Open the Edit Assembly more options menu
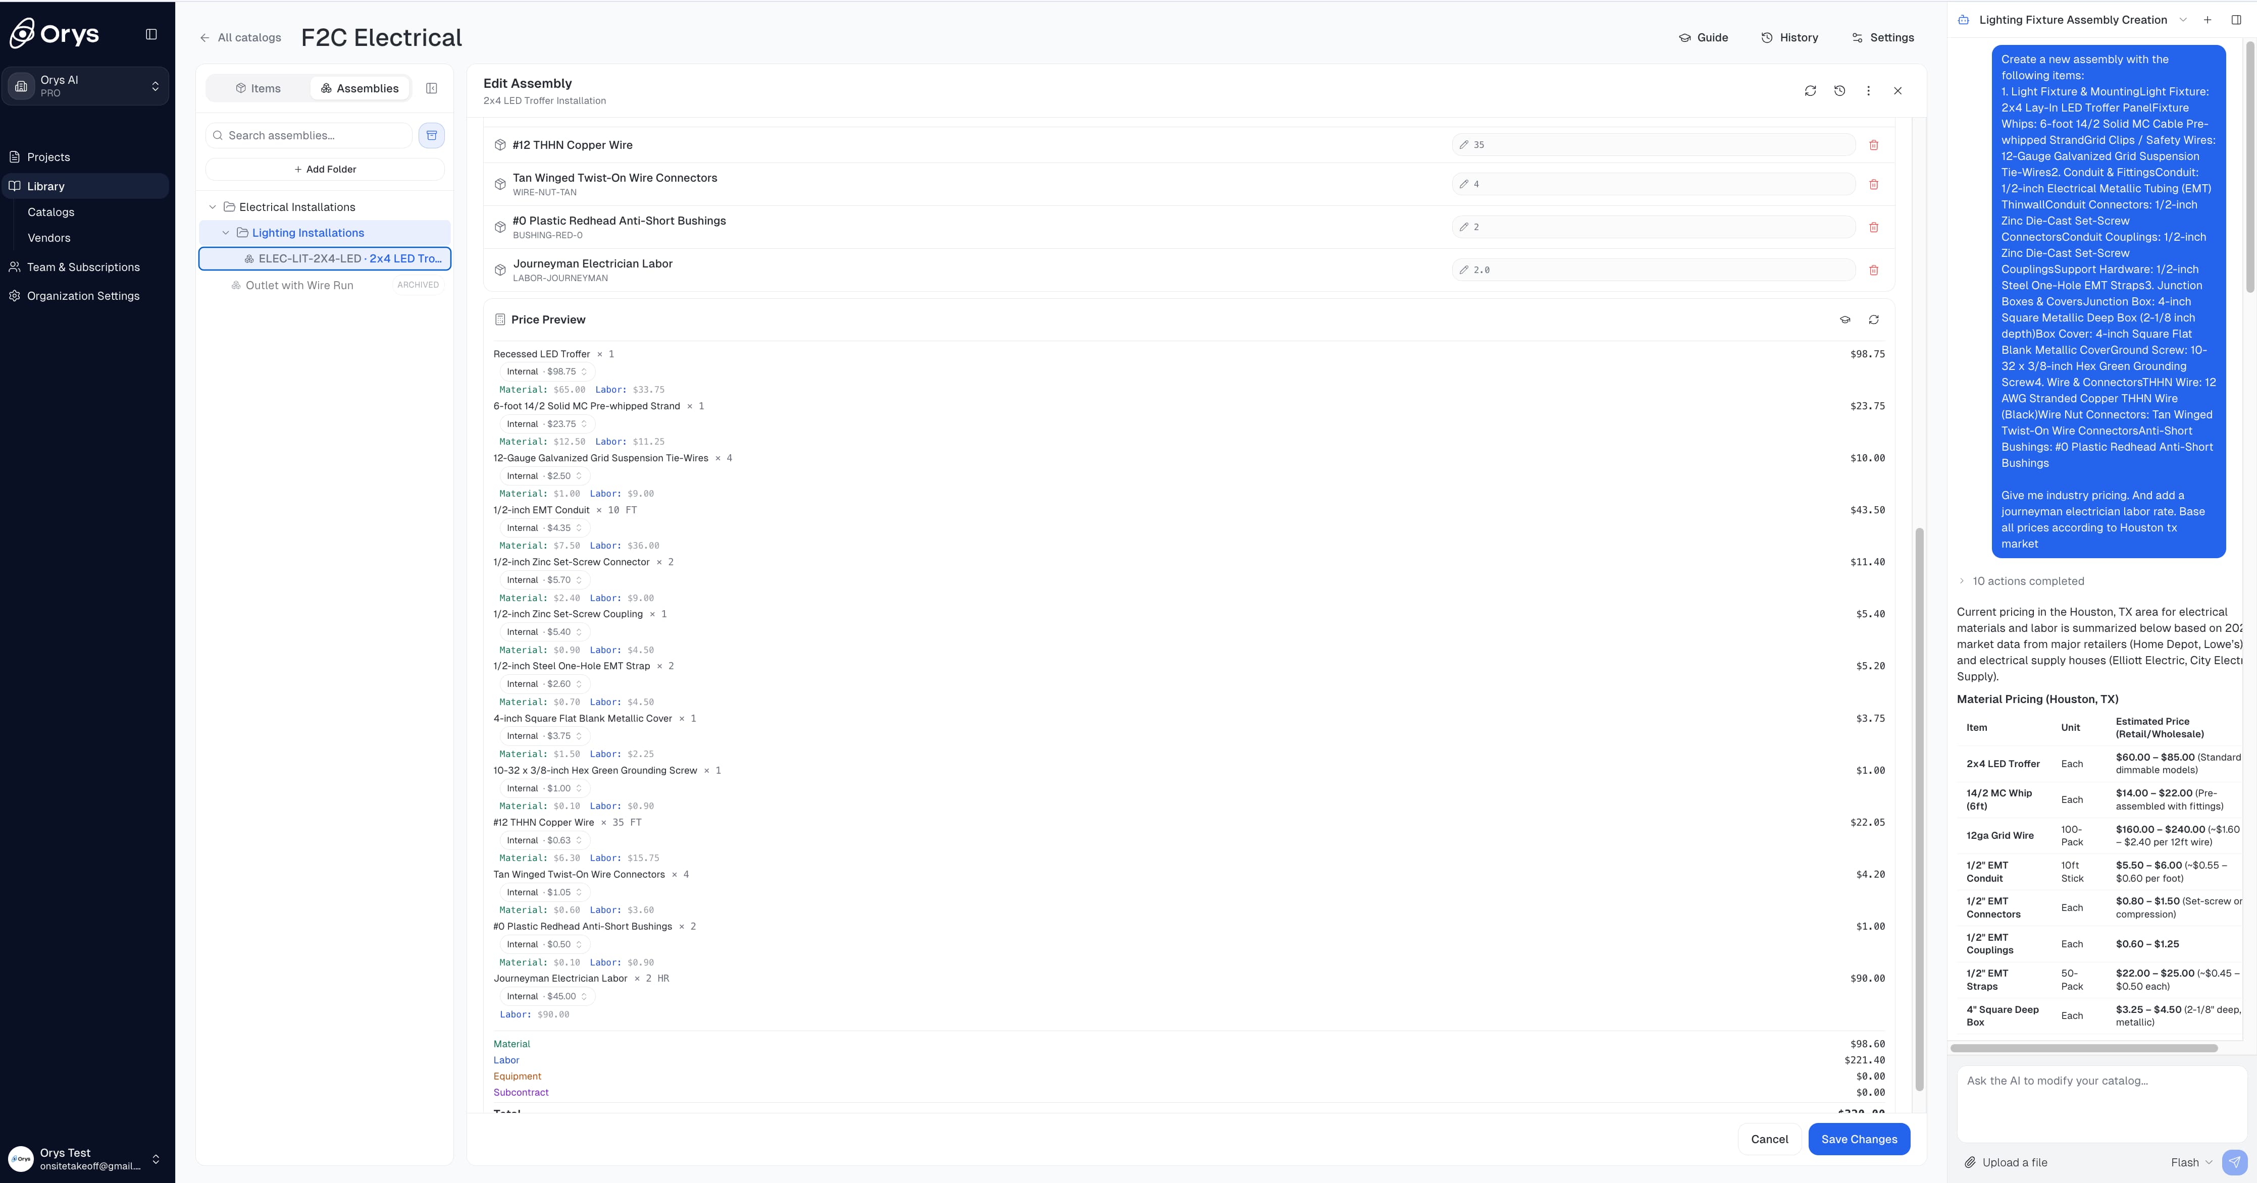Viewport: 2257px width, 1183px height. 1868,91
